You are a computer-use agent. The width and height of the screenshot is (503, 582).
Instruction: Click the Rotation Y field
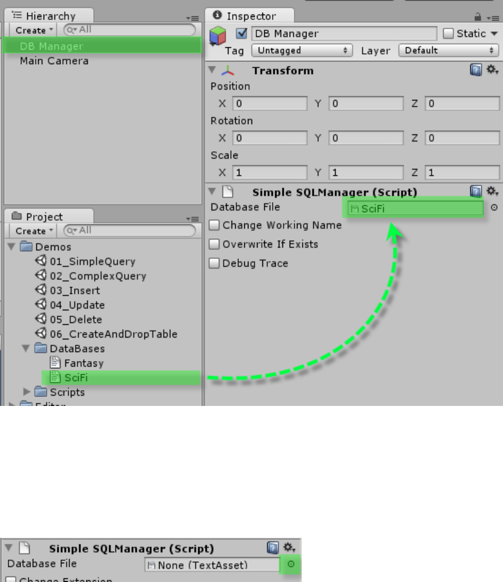[x=366, y=138]
